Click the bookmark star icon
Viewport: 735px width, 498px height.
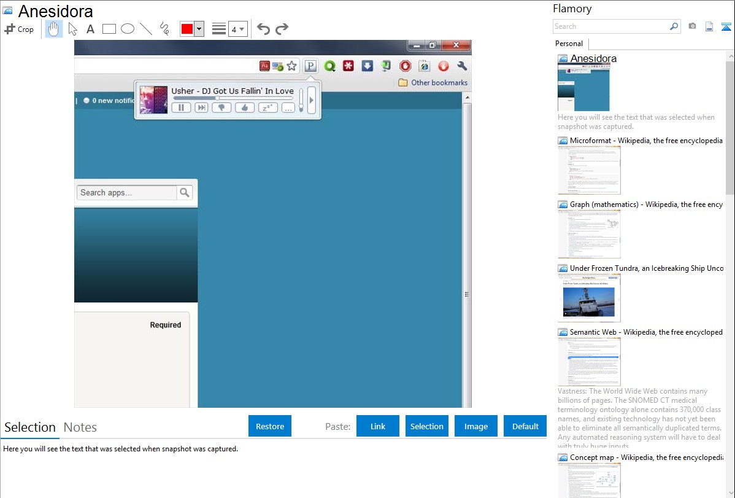[292, 66]
